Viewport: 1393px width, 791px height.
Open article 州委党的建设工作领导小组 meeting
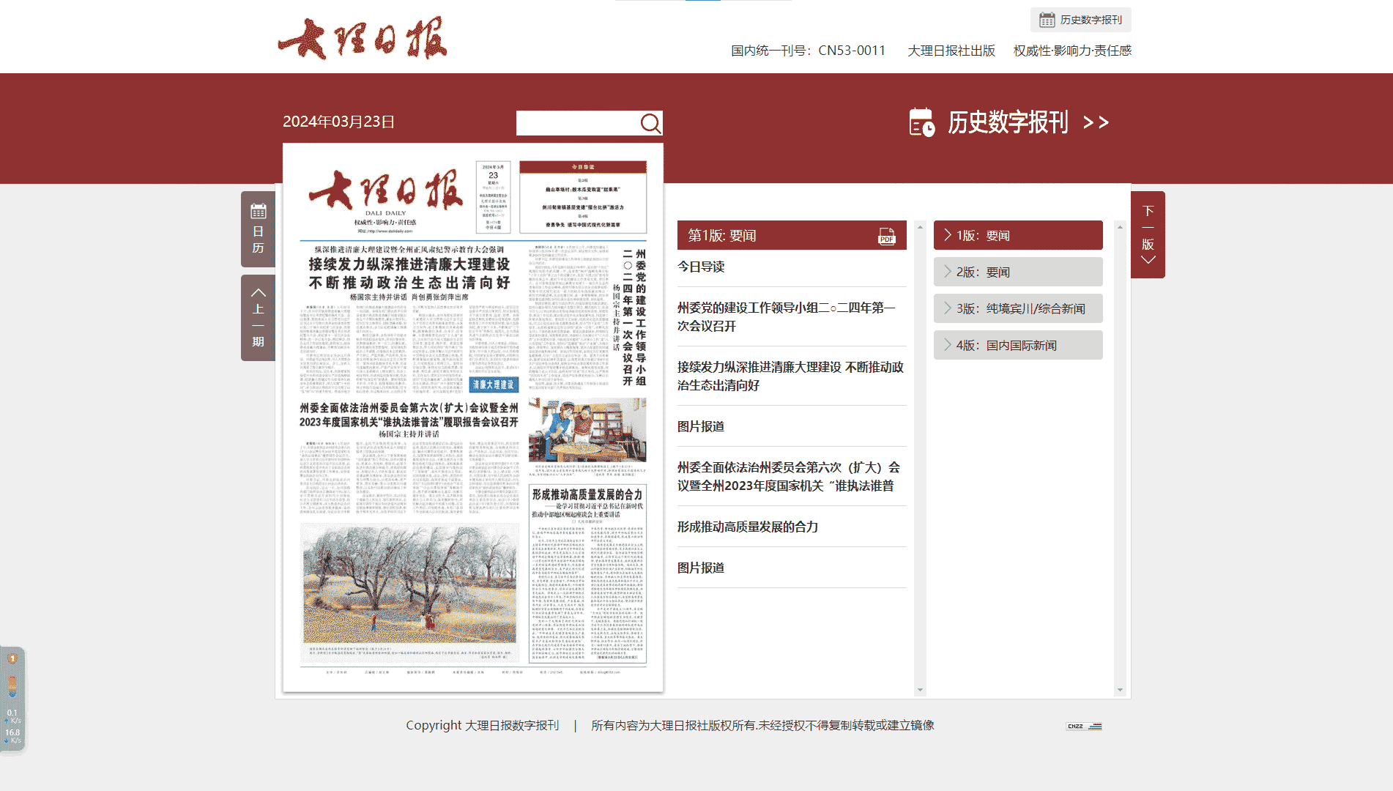click(x=787, y=316)
